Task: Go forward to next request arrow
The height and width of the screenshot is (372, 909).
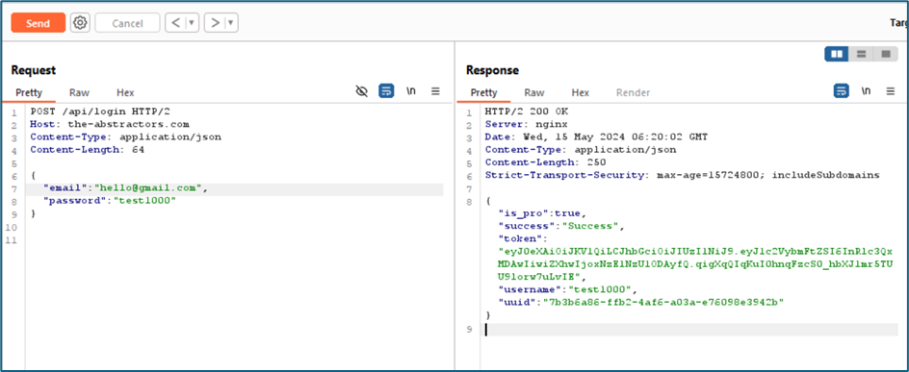Action: (x=215, y=23)
